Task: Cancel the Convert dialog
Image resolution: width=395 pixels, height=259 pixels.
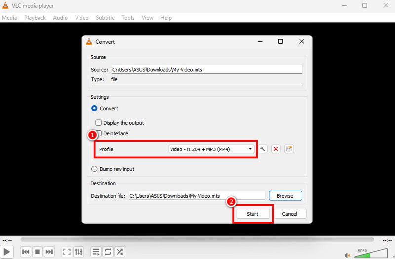Action: point(289,214)
